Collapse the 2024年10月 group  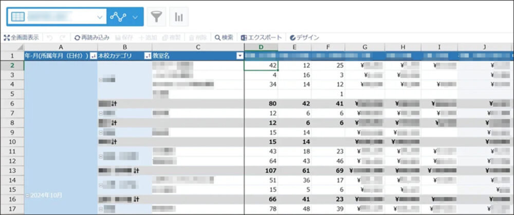tap(27, 196)
